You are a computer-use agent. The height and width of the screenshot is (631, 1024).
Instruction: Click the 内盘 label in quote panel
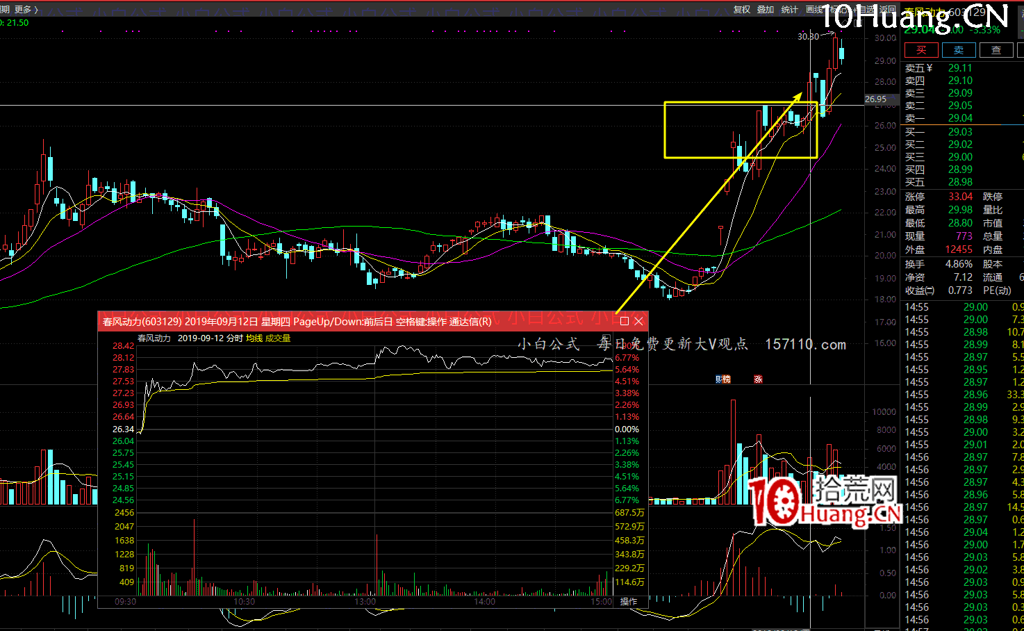[x=993, y=249]
